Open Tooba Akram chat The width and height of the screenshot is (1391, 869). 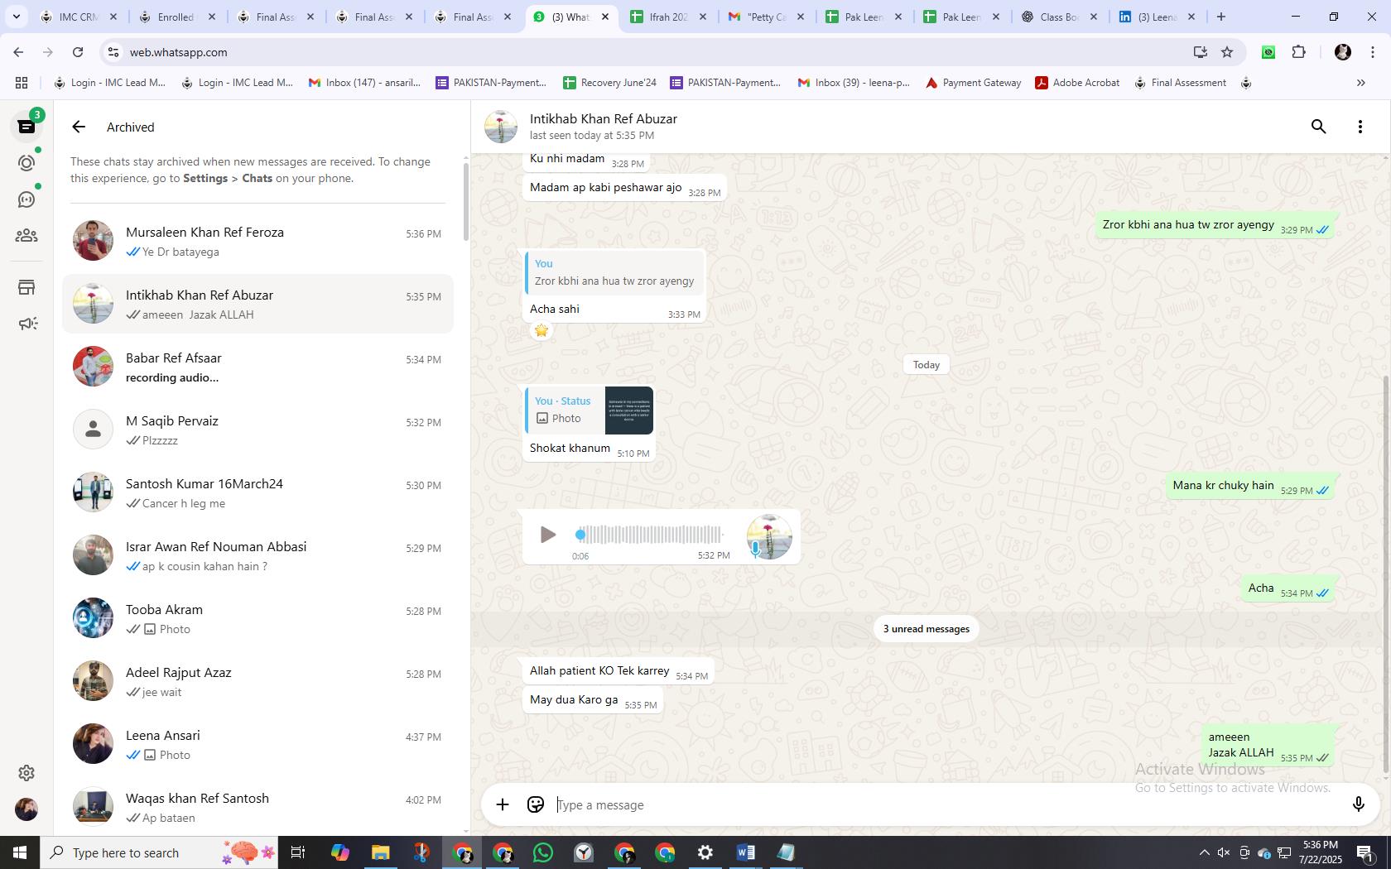tap(258, 618)
